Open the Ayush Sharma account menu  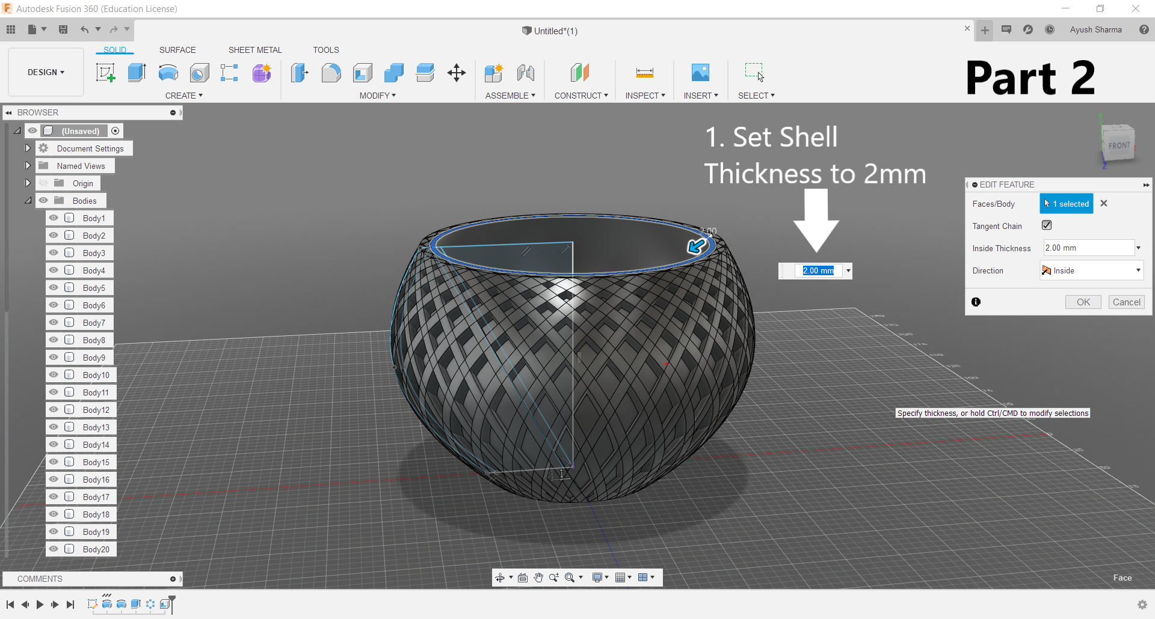coord(1095,29)
